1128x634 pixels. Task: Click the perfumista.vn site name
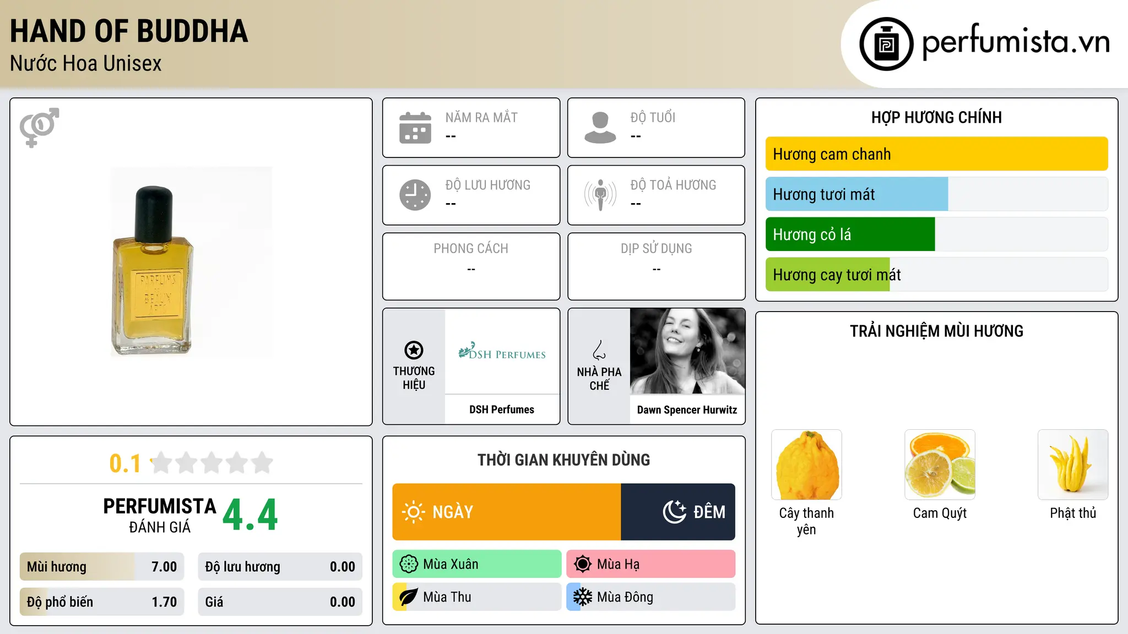point(1016,42)
